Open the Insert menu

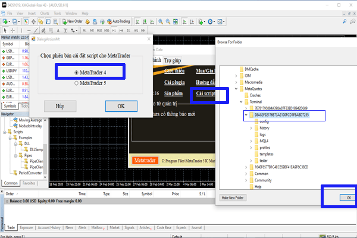pos(32,14)
